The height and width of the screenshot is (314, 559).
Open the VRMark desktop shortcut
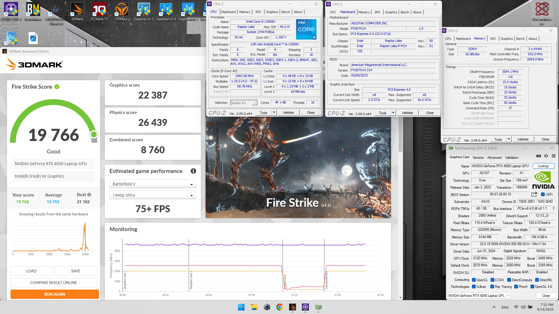pos(121,12)
